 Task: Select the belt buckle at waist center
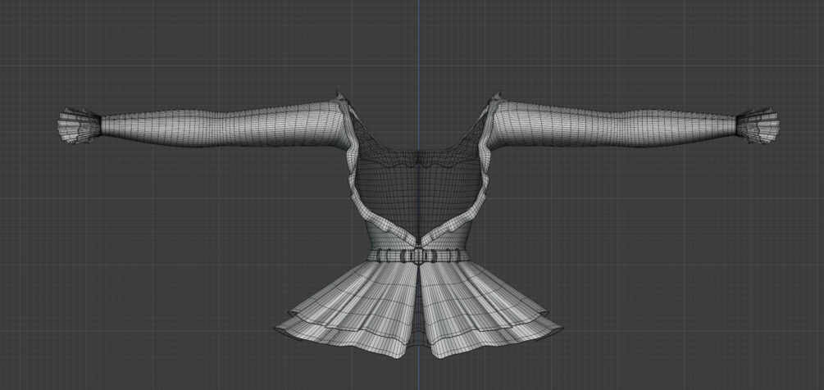[x=418, y=256]
